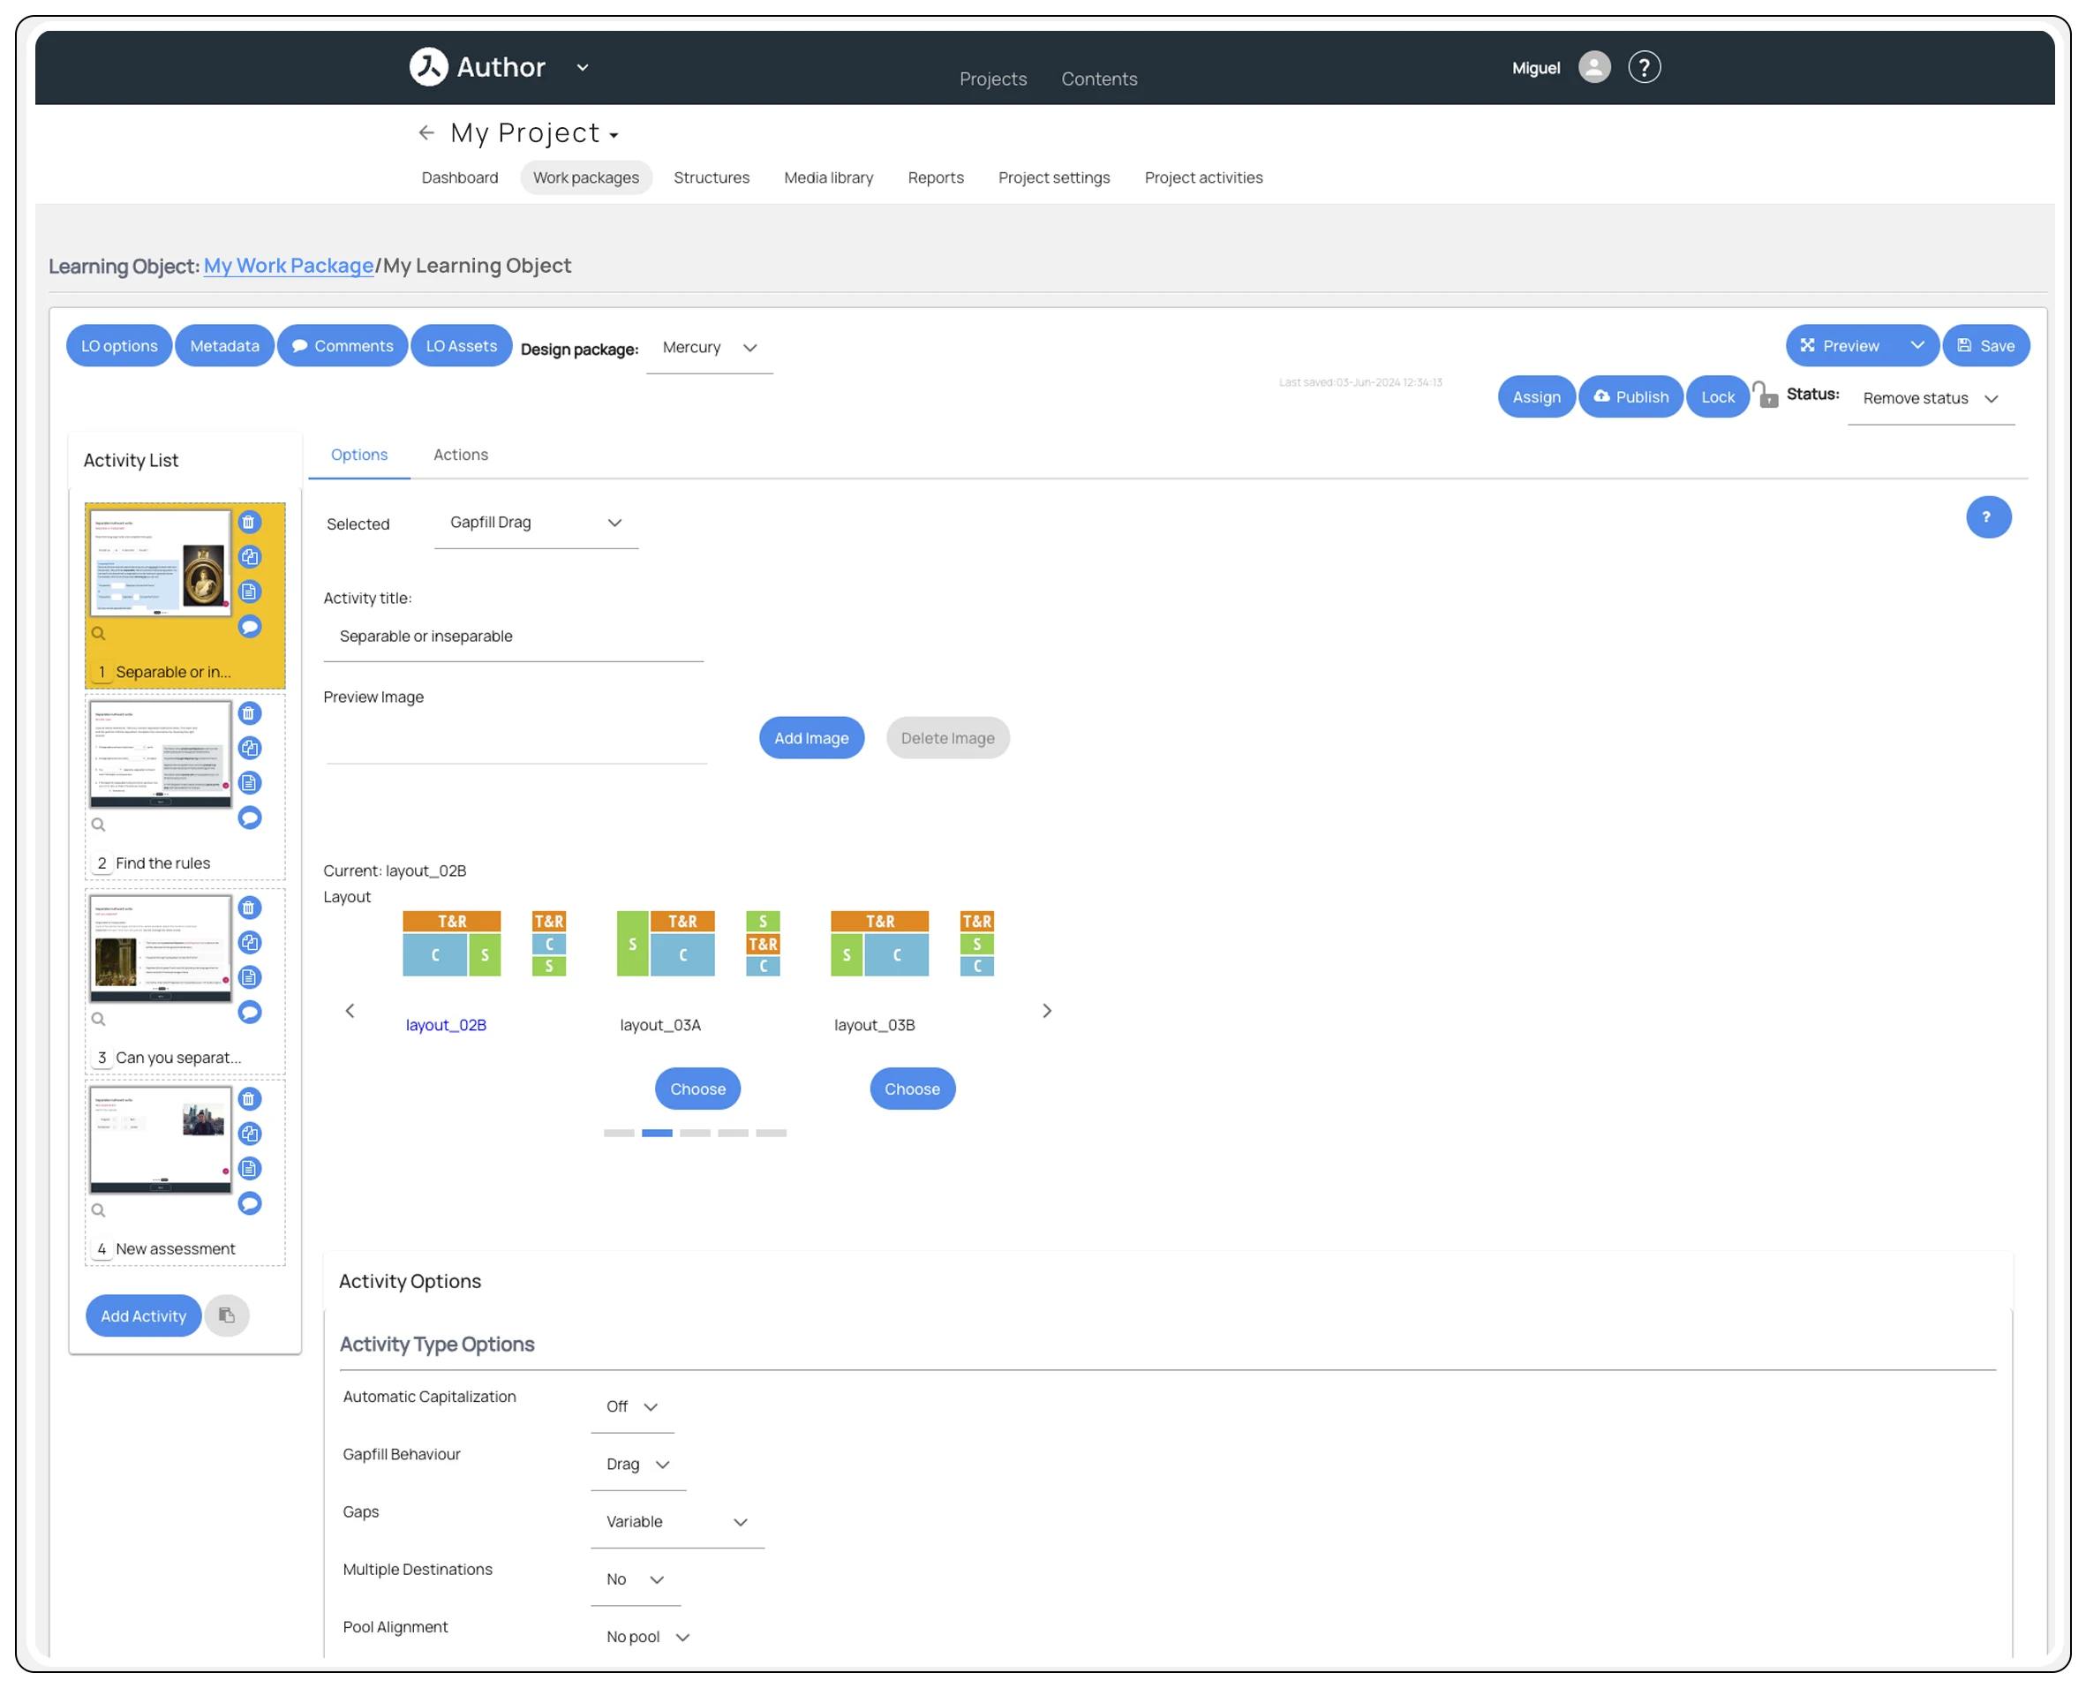Open comments for 'Can you separat...' activity
The height and width of the screenshot is (1688, 2086).
(250, 1013)
